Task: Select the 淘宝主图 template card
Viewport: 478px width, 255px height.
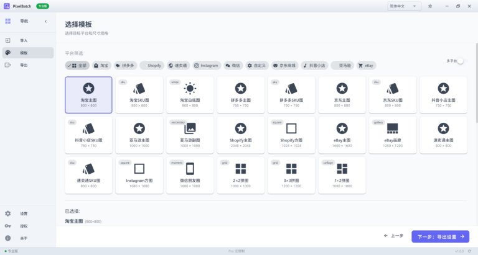Action: pos(88,95)
